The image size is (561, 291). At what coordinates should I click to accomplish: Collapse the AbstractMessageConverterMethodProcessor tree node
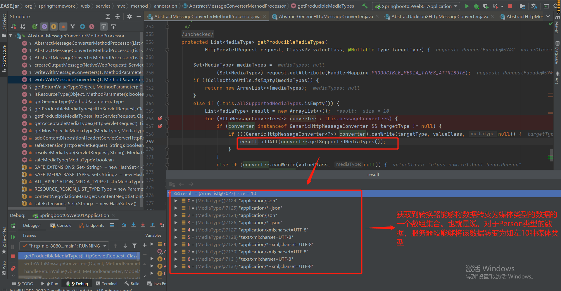[11, 36]
